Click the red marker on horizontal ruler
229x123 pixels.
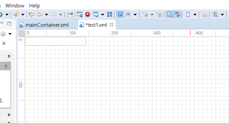click(190, 33)
